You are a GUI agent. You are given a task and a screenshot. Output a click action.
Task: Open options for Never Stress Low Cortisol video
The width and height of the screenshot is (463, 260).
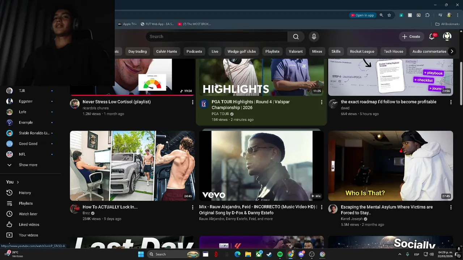click(x=192, y=103)
